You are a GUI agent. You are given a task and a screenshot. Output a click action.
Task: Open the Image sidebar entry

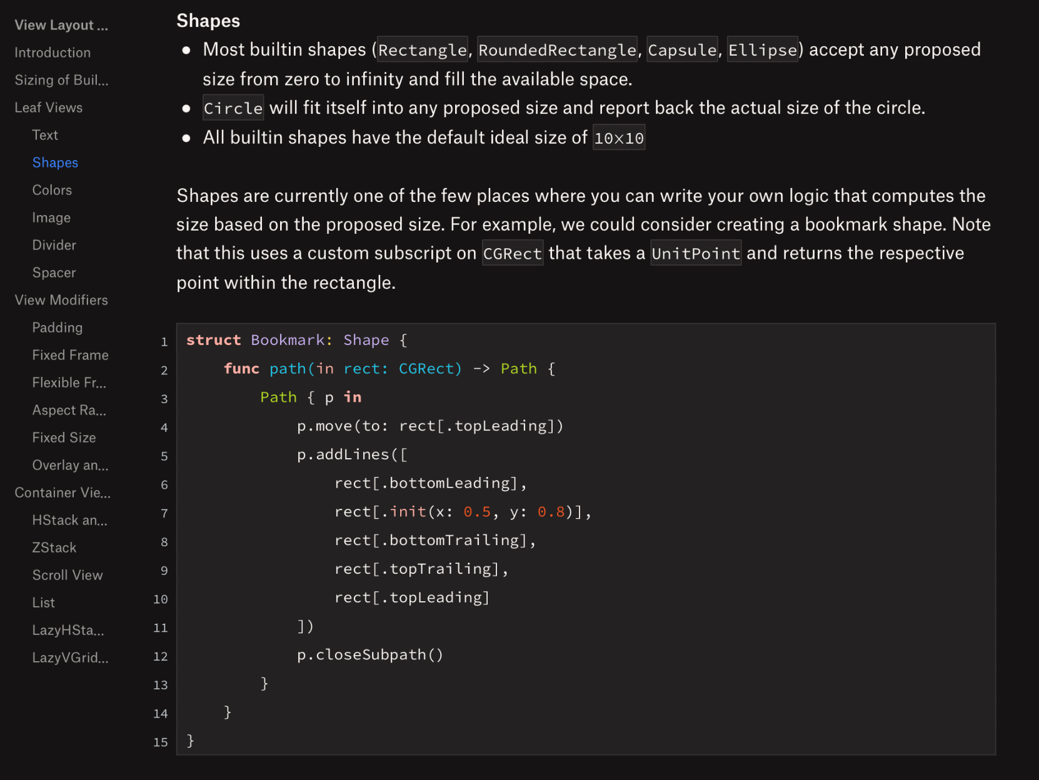[51, 217]
